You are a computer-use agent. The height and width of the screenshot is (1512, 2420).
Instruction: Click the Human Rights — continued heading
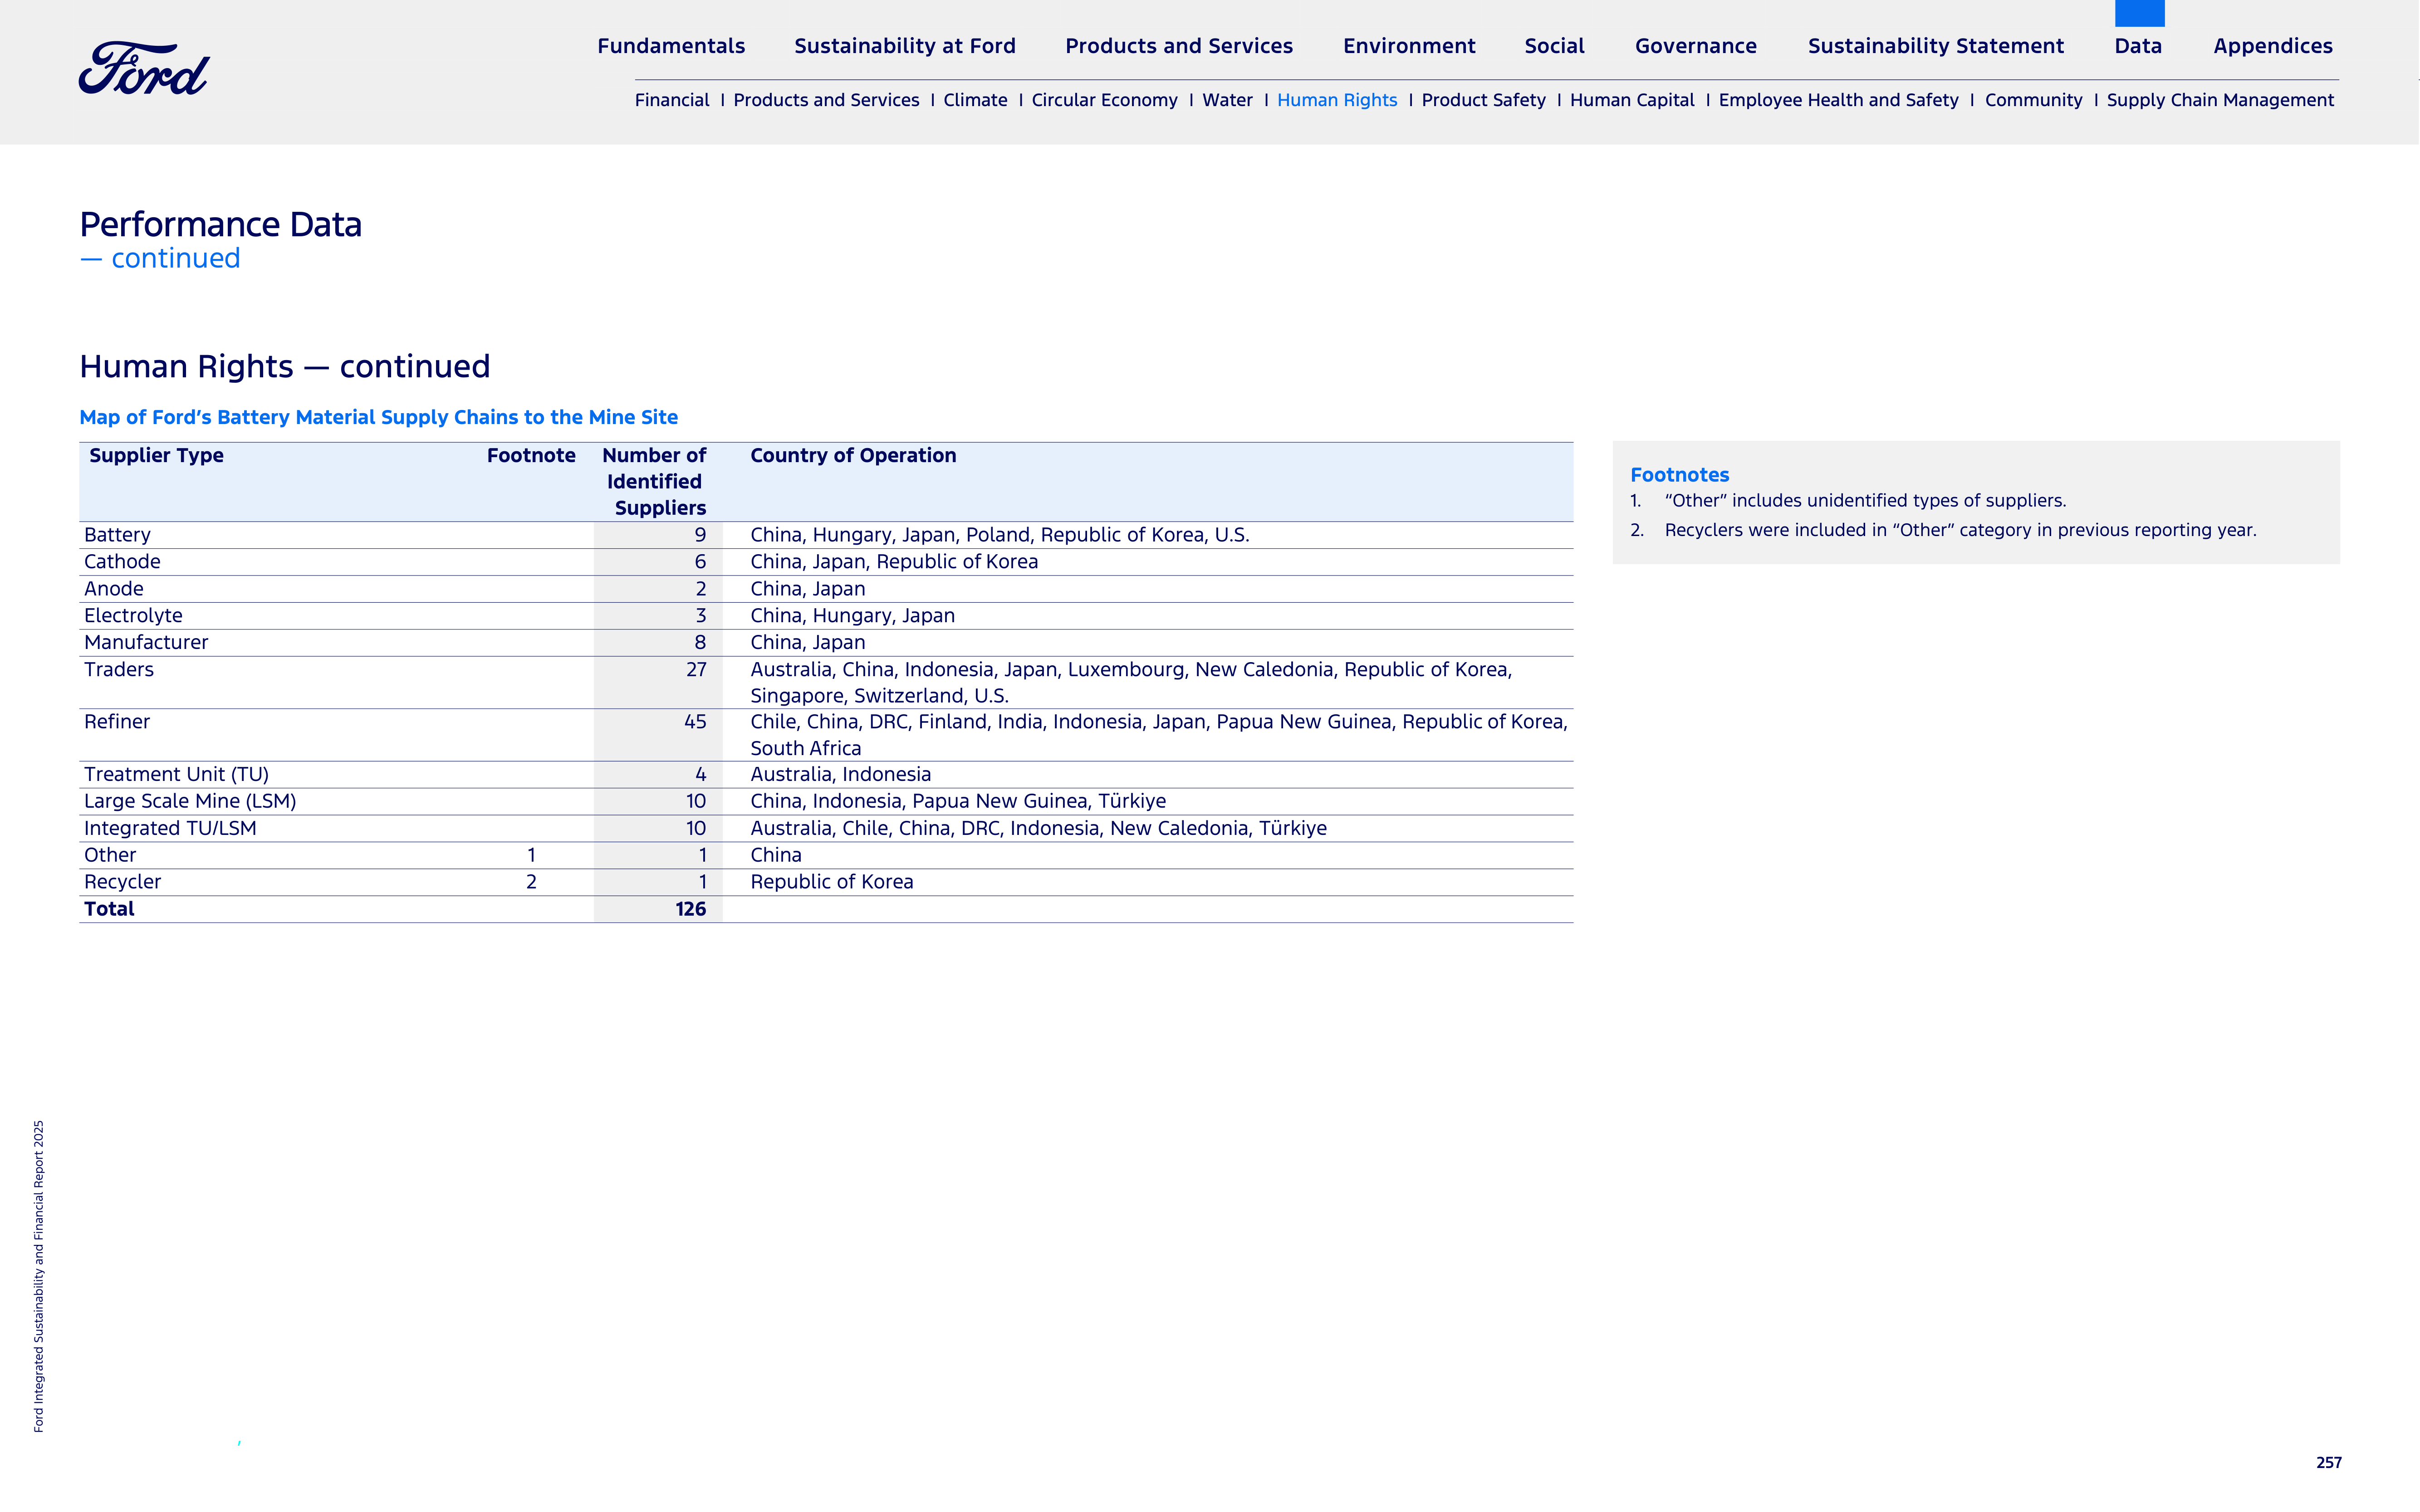click(285, 366)
